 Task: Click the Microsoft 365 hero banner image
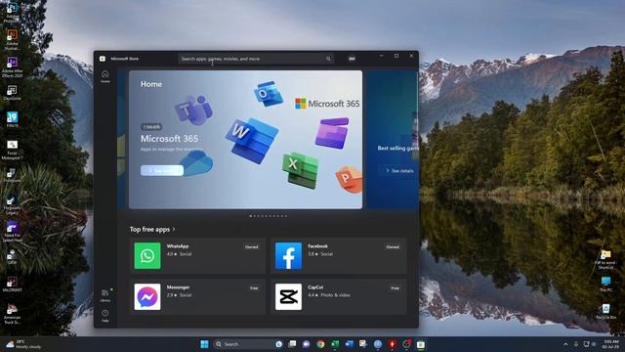245,140
